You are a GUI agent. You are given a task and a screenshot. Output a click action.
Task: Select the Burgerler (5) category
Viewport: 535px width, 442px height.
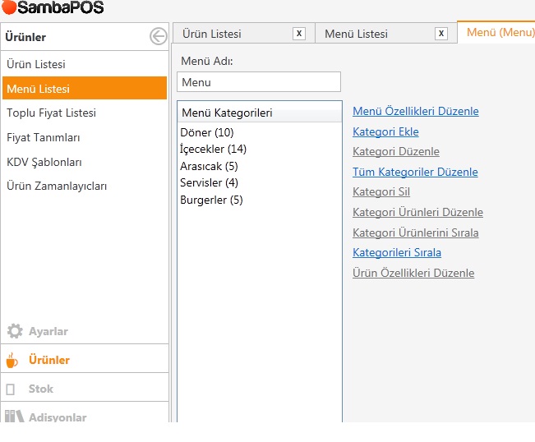click(x=211, y=200)
